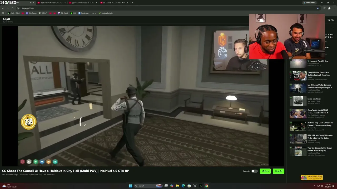Click the main video player
The width and height of the screenshot is (337, 189).
(143, 96)
